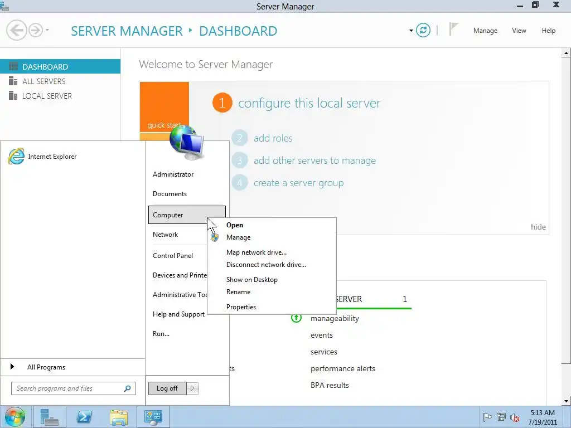Screen dimensions: 571x428
Task: Click the step 2 circle beside add roles
Action: coord(240,138)
